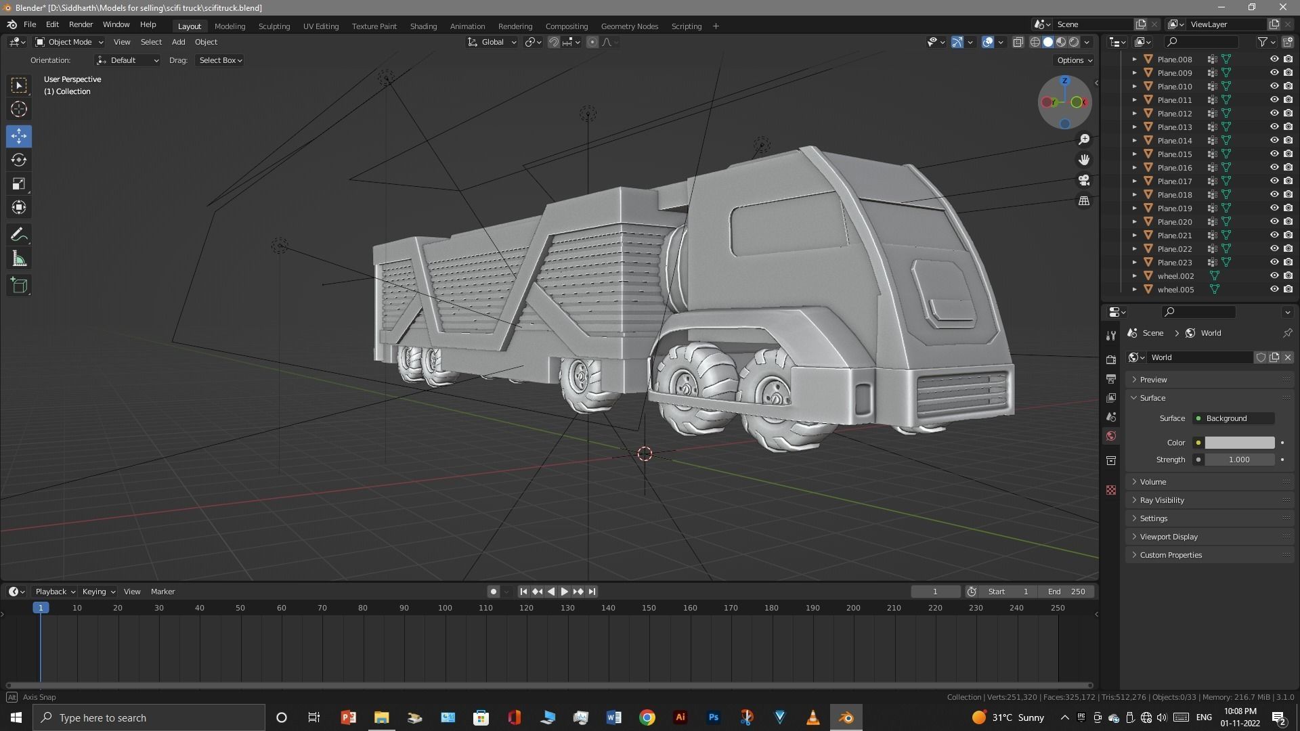Open the Render properties tab
Screen dimensions: 1300x731
tap(1110, 359)
